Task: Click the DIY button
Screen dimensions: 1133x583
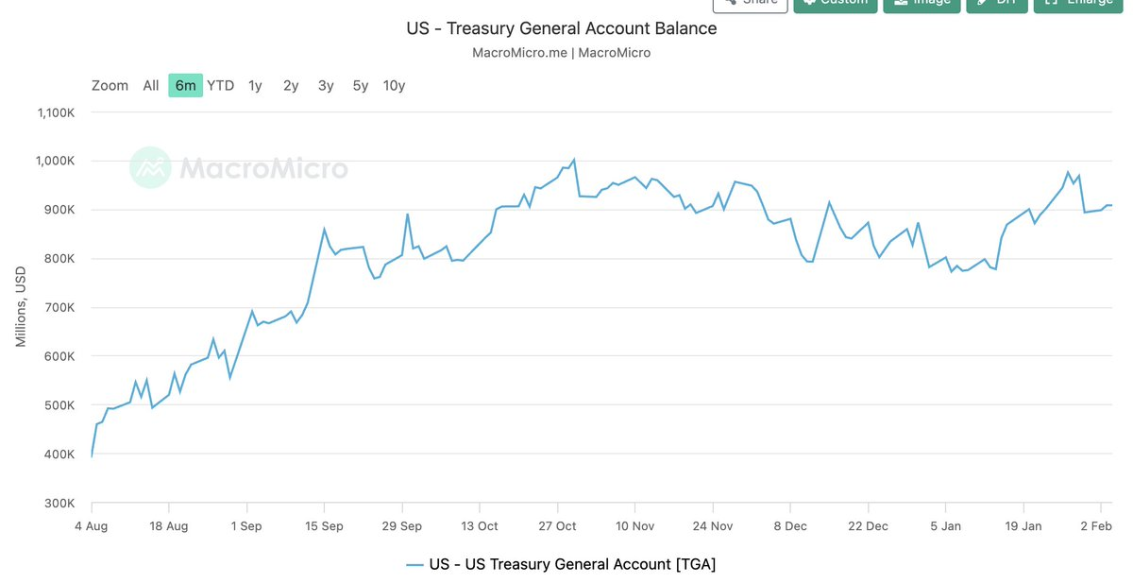Action: (x=996, y=4)
